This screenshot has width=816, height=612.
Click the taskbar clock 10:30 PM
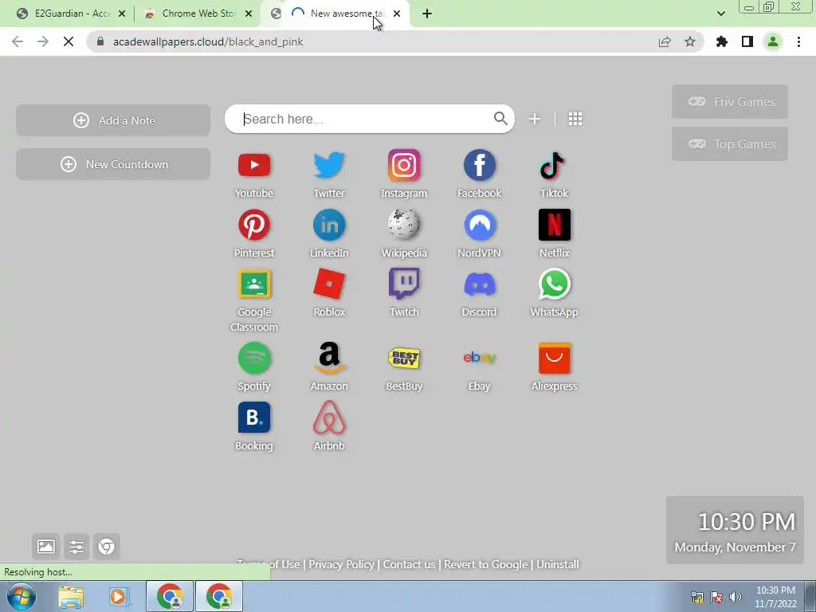[x=775, y=596]
